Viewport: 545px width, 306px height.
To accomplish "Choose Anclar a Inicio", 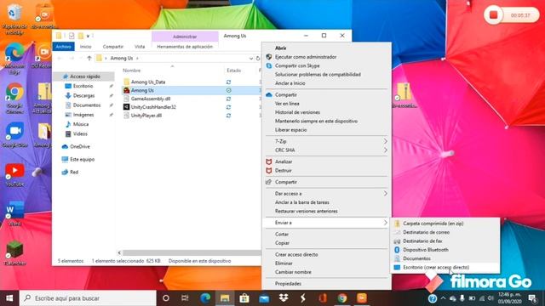I will point(290,83).
